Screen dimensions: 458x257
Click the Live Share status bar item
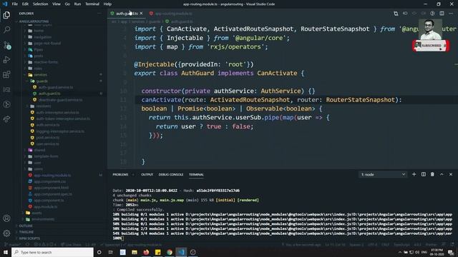[x=71, y=245]
